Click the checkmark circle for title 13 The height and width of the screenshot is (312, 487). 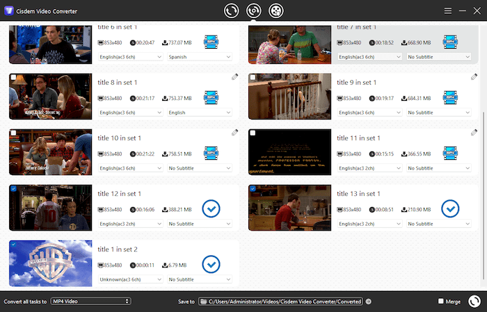coord(450,208)
